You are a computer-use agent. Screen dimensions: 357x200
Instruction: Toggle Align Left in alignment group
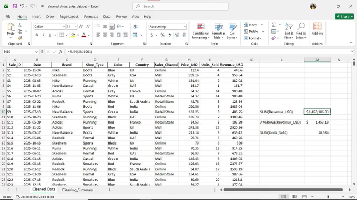point(98,35)
